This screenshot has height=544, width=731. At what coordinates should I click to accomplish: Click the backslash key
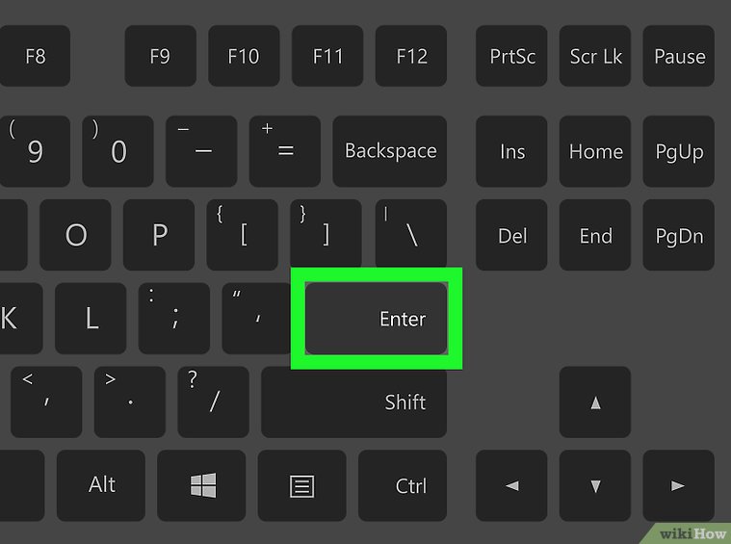click(411, 235)
